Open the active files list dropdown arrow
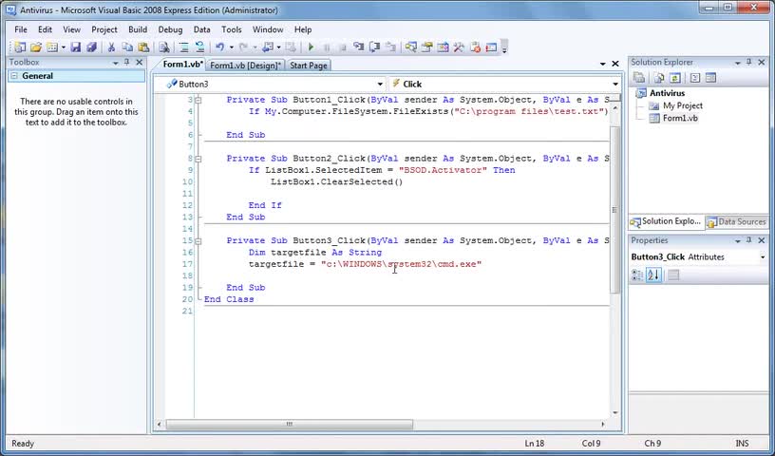 (602, 64)
